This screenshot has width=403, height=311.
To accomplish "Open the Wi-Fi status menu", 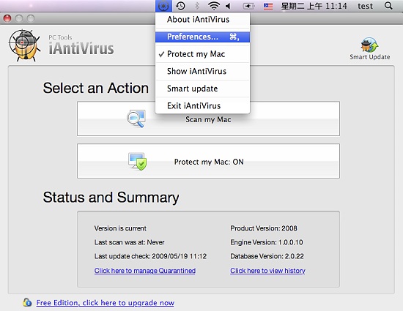I will click(x=213, y=6).
